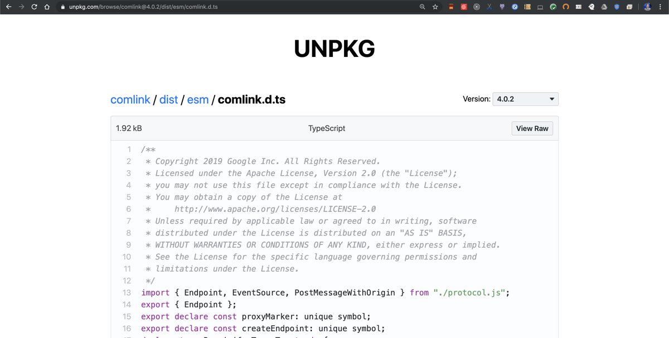Viewport: 669px width, 338px height.
Task: Click line number 16
Action: pos(127,329)
